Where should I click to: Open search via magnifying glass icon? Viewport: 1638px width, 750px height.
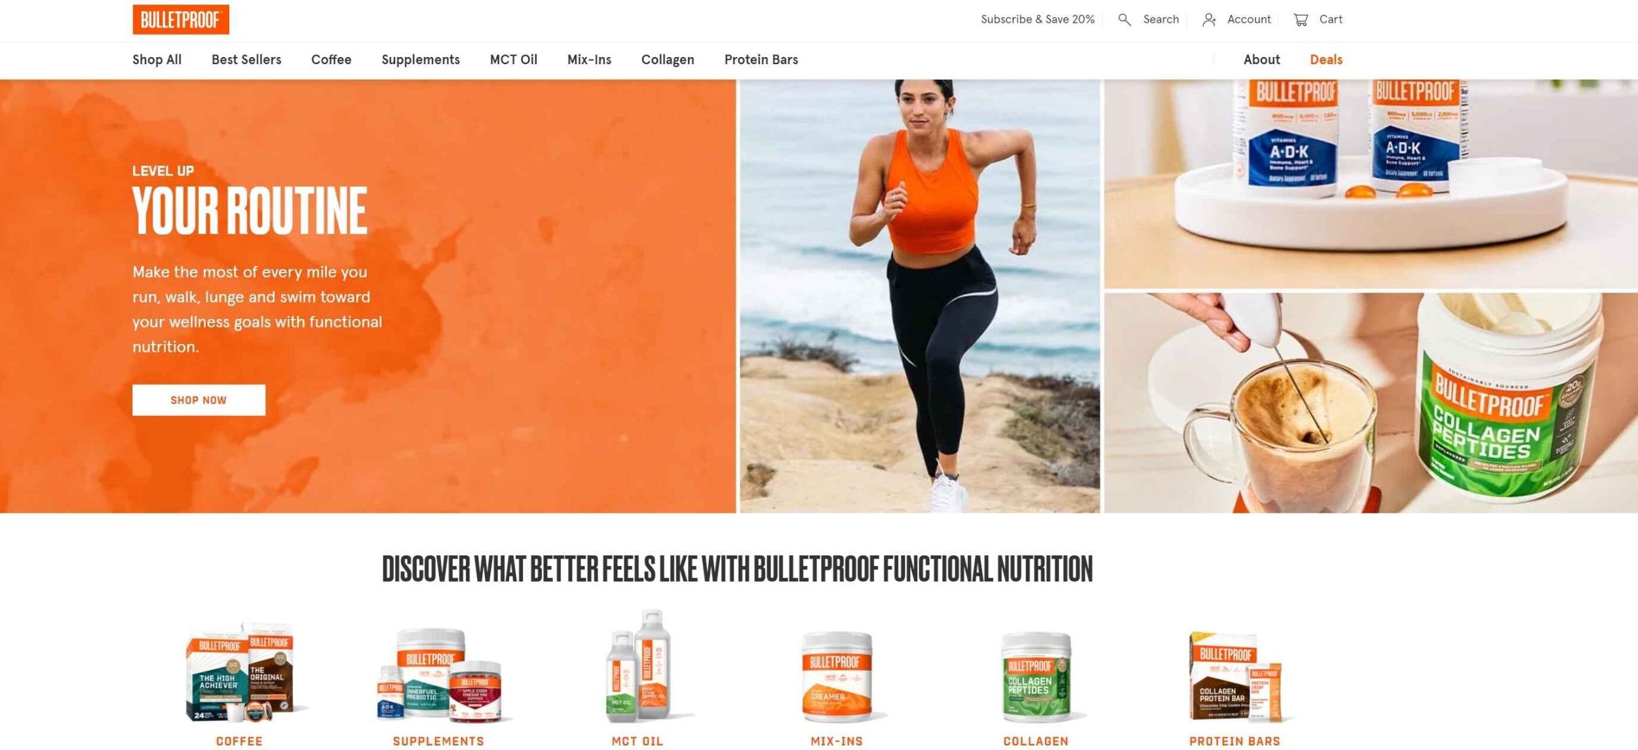[x=1124, y=20]
